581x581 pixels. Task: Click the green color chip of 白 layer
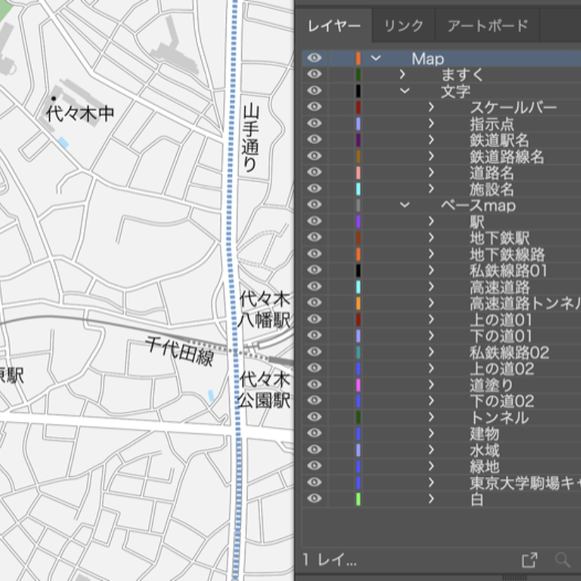(358, 498)
